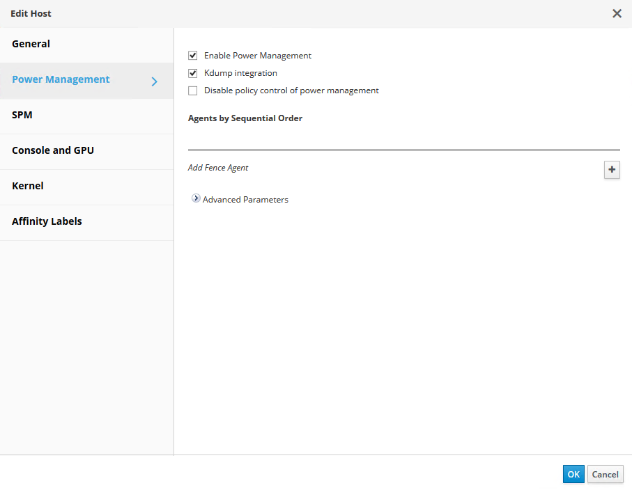Viewport: 632px width, 490px height.
Task: Open the Kernel tab
Action: click(28, 186)
